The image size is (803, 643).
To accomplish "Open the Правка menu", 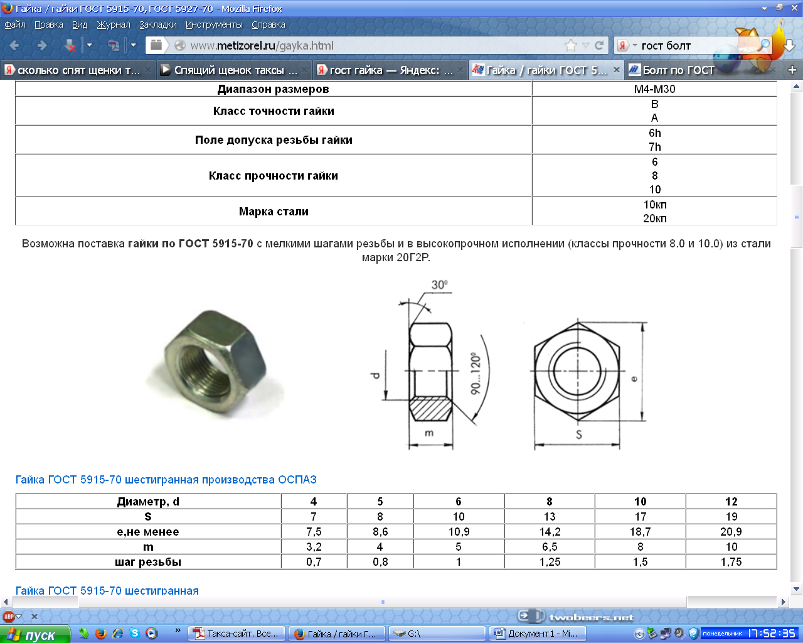I will click(x=48, y=24).
